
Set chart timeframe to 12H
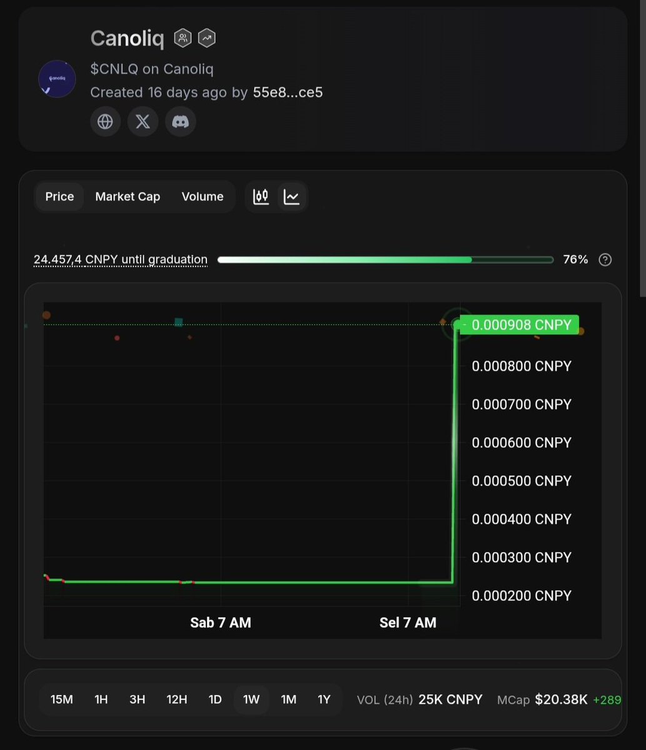point(176,699)
